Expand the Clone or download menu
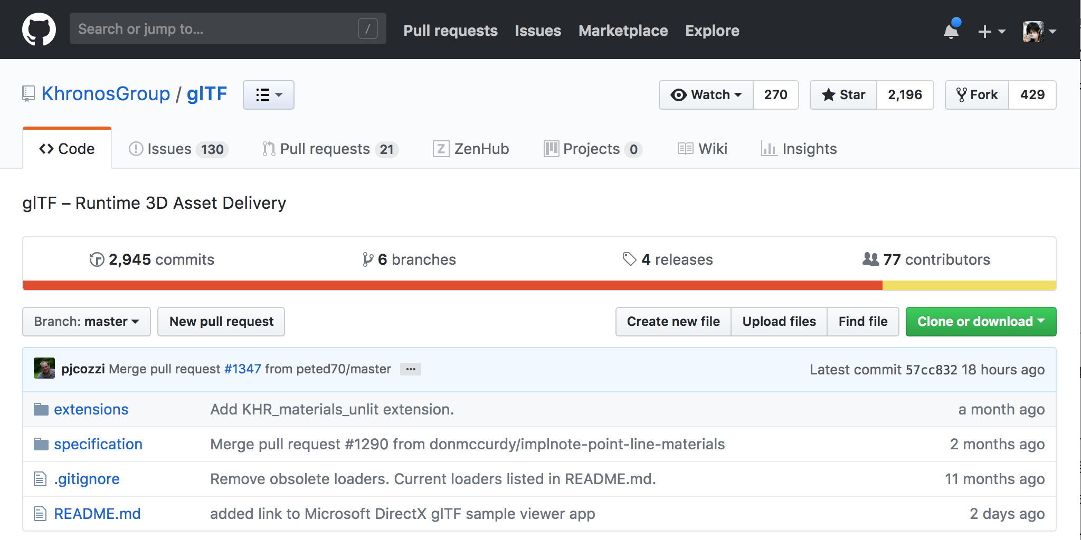Screen dimensions: 1081x540 (x=981, y=322)
